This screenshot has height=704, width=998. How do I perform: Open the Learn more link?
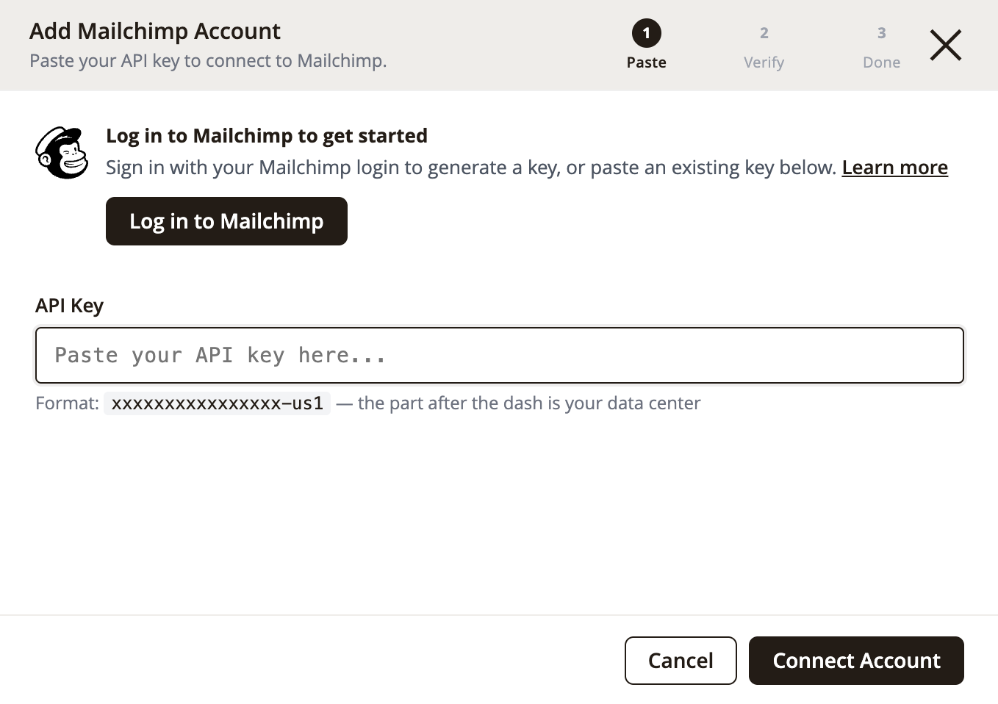(x=894, y=168)
